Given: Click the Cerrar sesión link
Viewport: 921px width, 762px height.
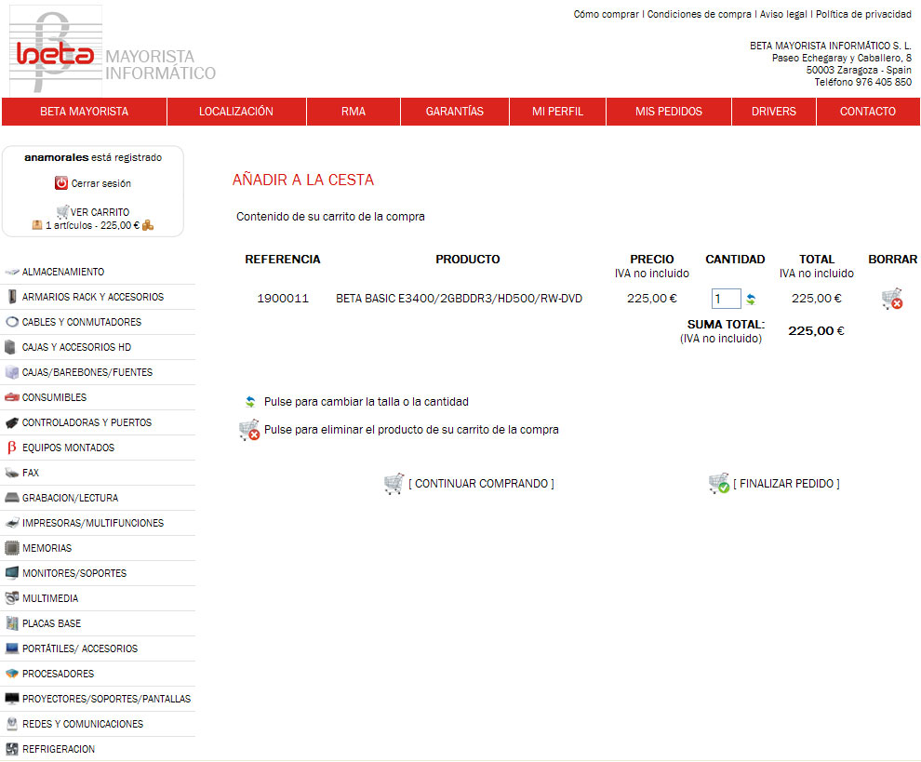Looking at the screenshot, I should click(101, 183).
